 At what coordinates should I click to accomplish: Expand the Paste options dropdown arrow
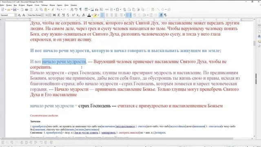pyautogui.click(x=49, y=9)
